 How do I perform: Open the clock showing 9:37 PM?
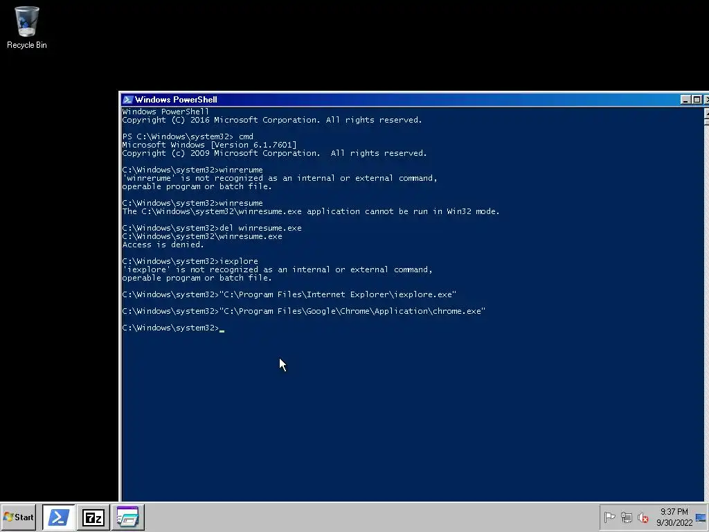(x=674, y=517)
